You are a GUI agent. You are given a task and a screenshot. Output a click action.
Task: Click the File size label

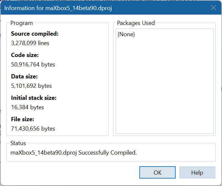click(22, 119)
